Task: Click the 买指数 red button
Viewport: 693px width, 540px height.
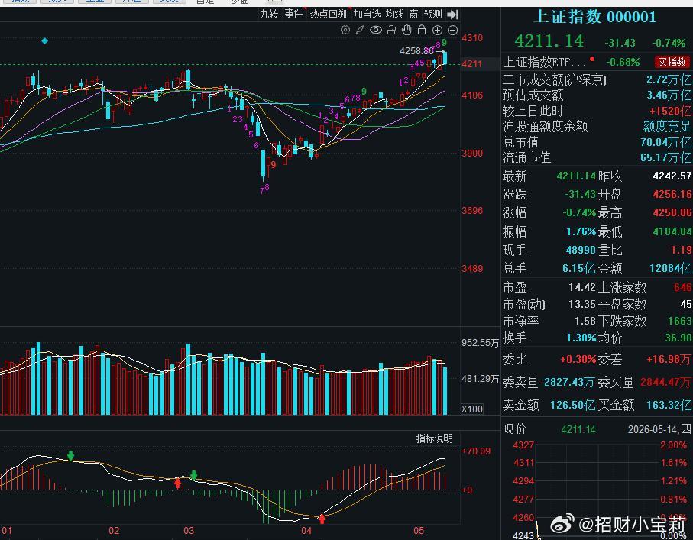Action: (672, 62)
